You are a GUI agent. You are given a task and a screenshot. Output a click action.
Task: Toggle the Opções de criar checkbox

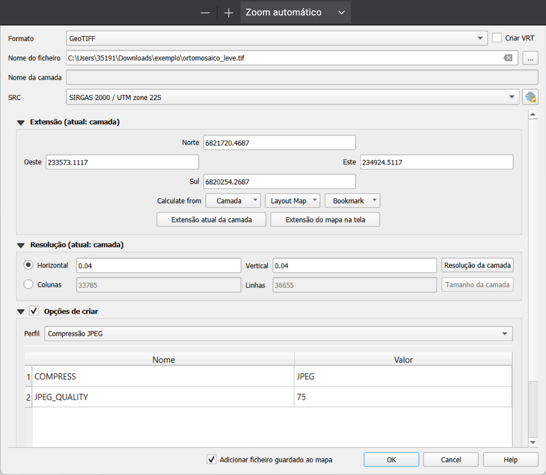pyautogui.click(x=34, y=311)
